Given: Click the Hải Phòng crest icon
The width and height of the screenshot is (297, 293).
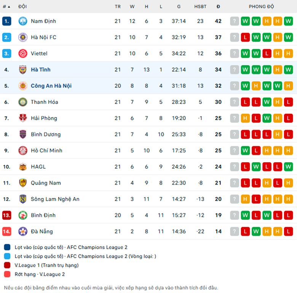Looking at the screenshot, I should (23, 118).
